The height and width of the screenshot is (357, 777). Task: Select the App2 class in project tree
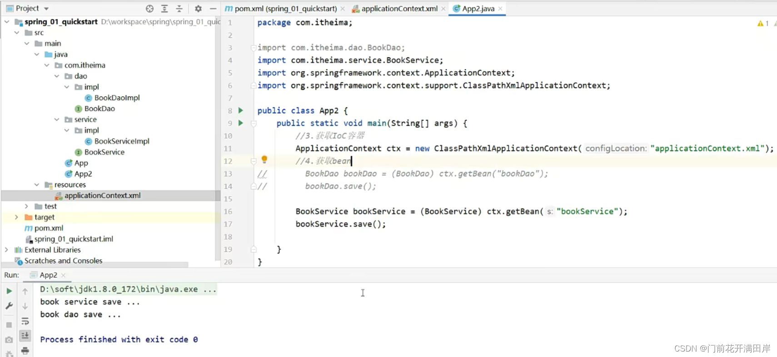click(x=83, y=174)
